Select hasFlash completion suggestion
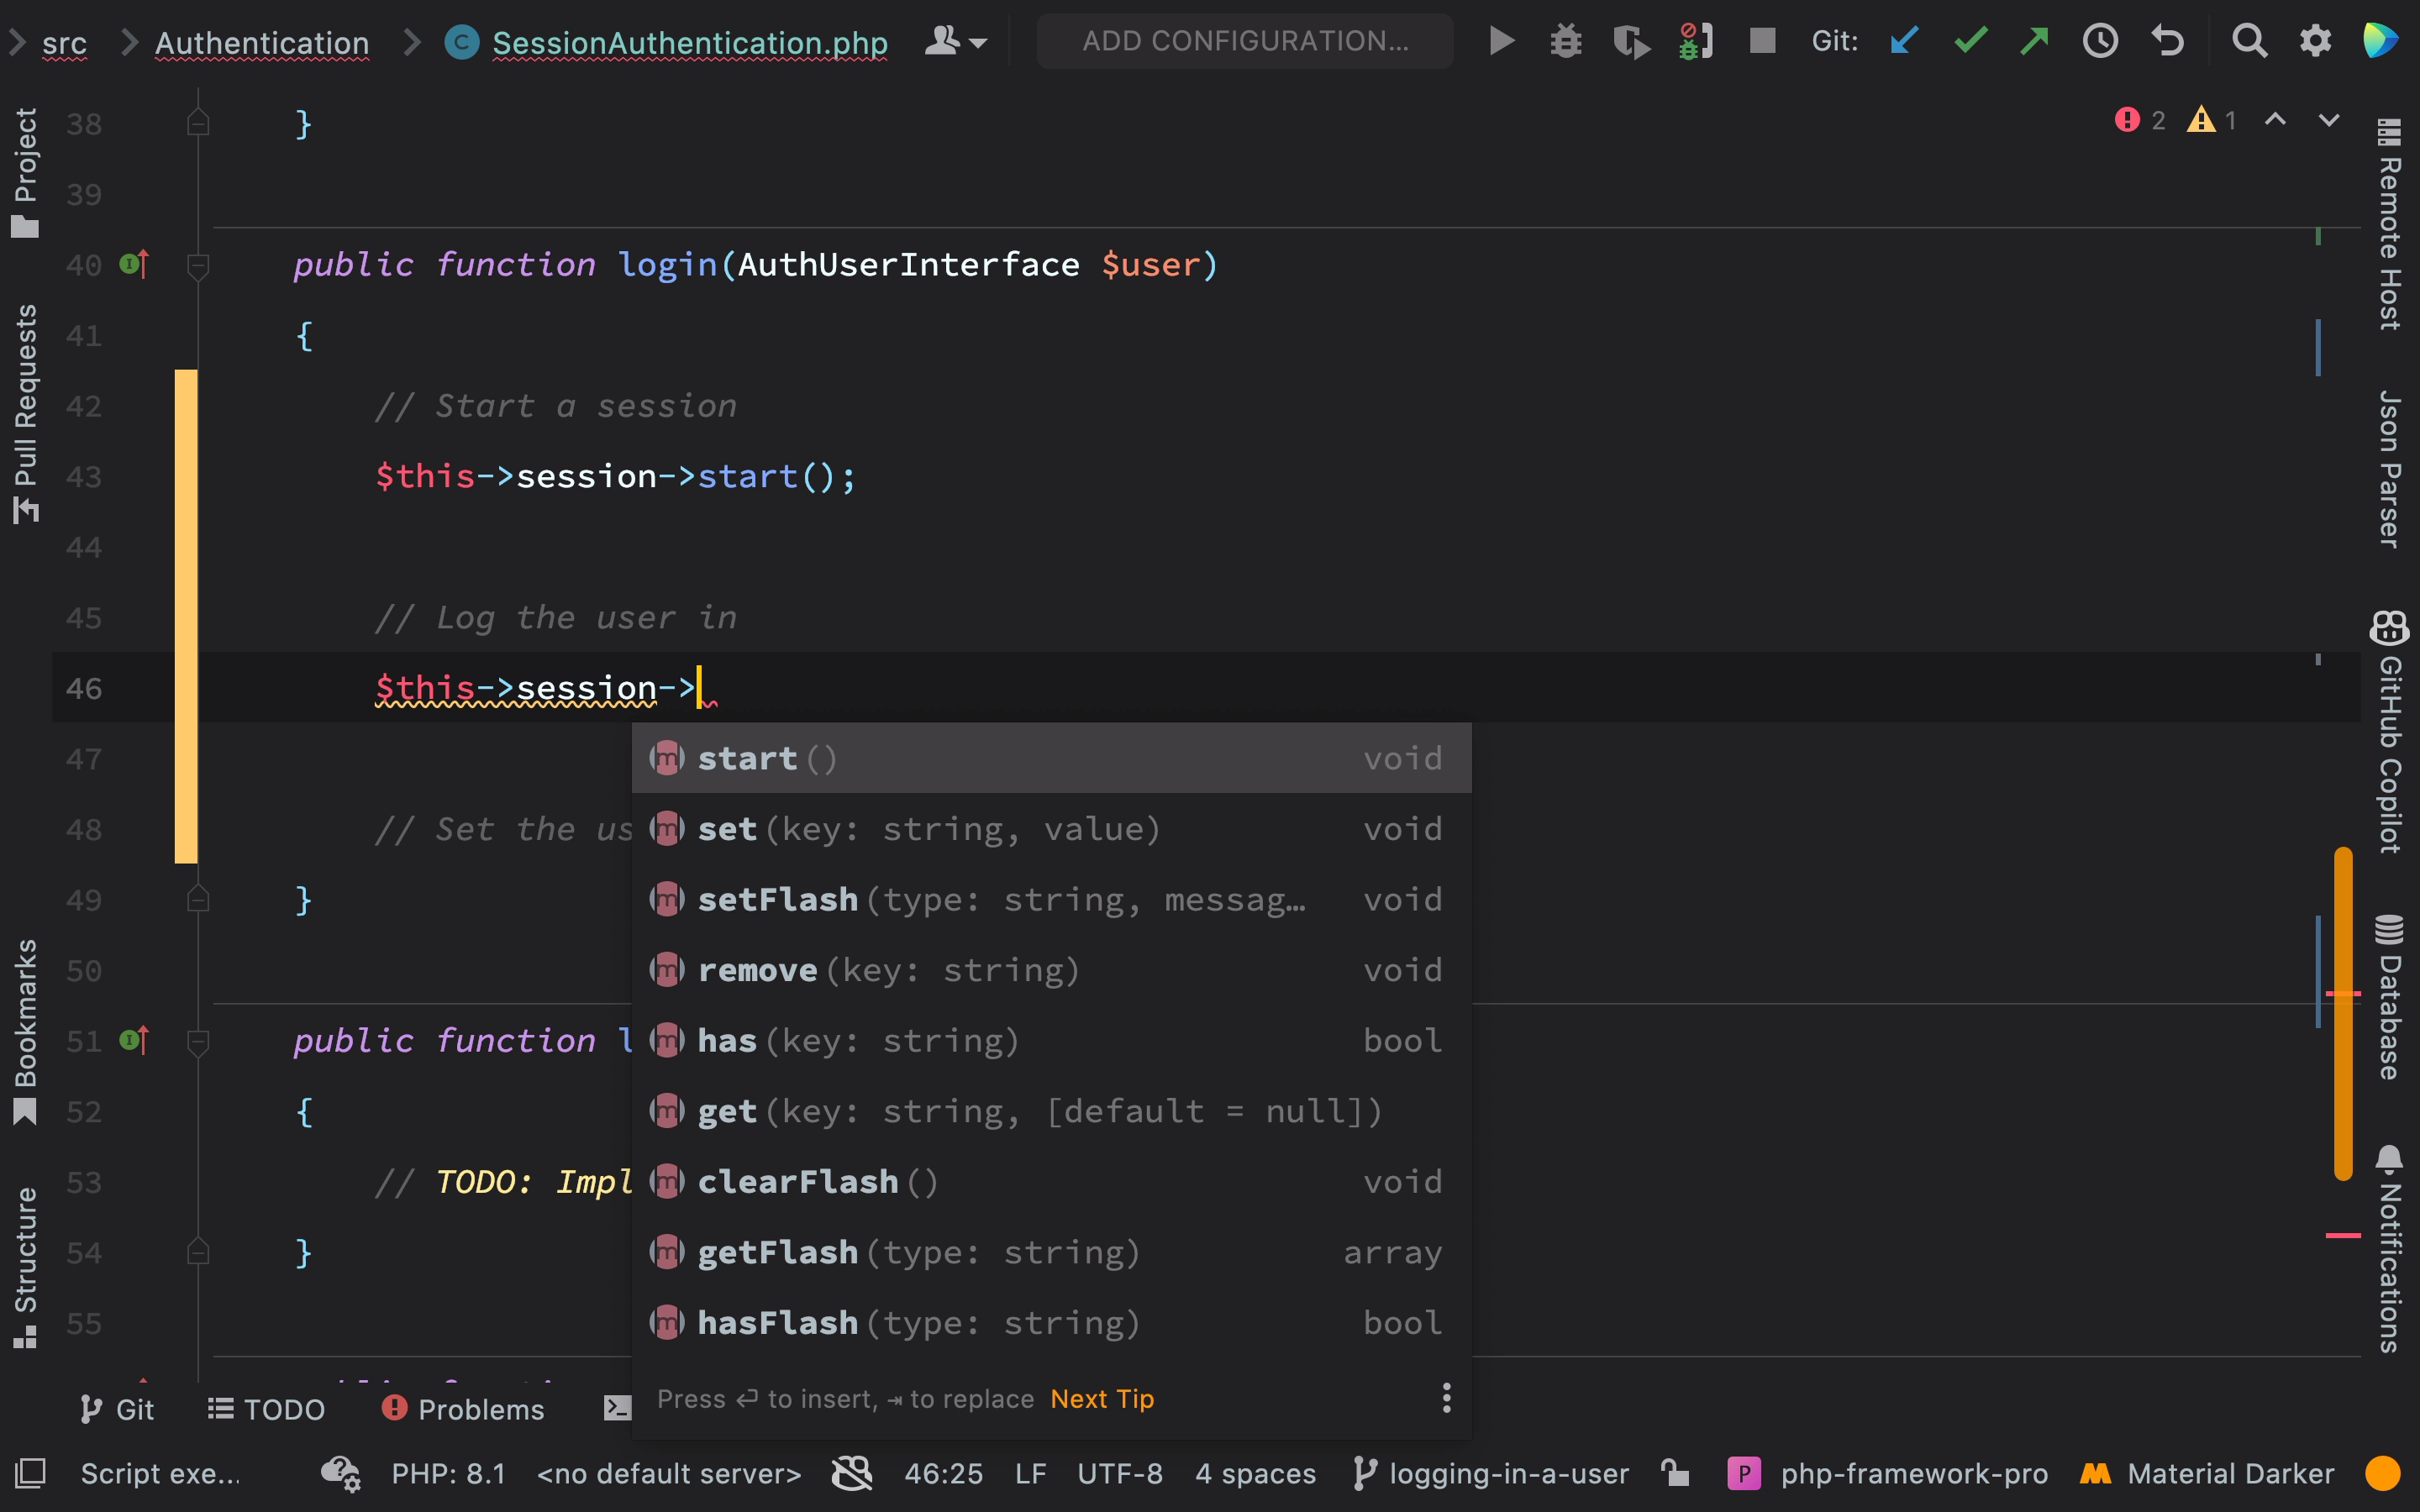This screenshot has width=2420, height=1512. 1051,1322
